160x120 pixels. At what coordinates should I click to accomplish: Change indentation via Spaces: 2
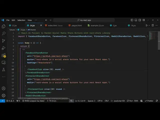pos(91,101)
